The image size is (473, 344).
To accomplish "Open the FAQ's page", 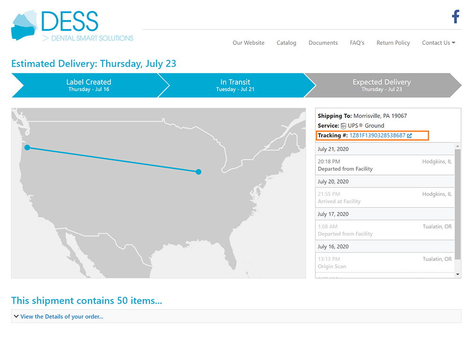I will (357, 43).
